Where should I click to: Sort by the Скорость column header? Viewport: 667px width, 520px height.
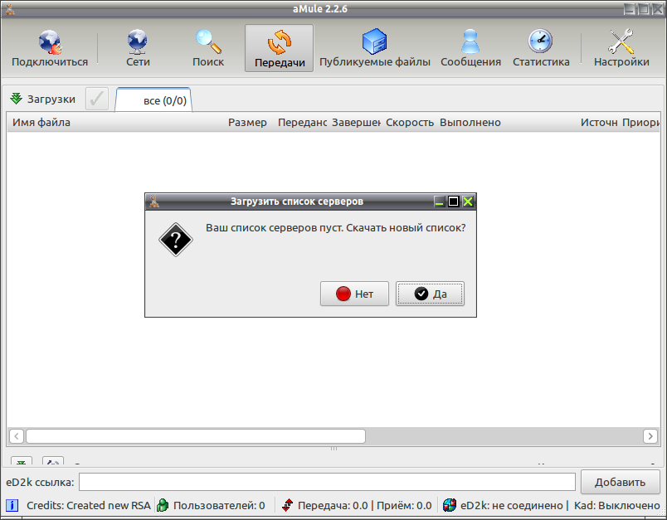tap(410, 123)
